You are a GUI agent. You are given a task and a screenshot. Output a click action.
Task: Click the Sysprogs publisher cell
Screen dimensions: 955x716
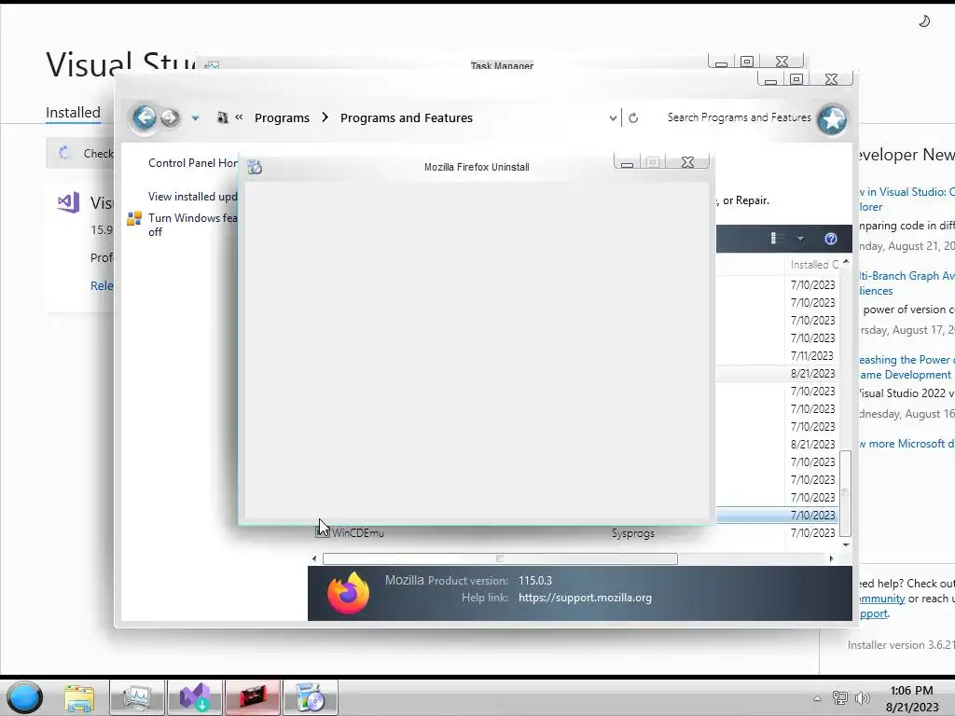[x=633, y=533]
